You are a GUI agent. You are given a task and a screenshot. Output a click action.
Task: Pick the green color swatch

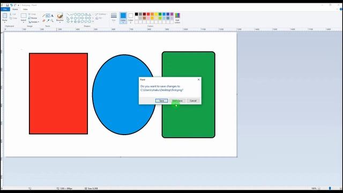pos(160,14)
